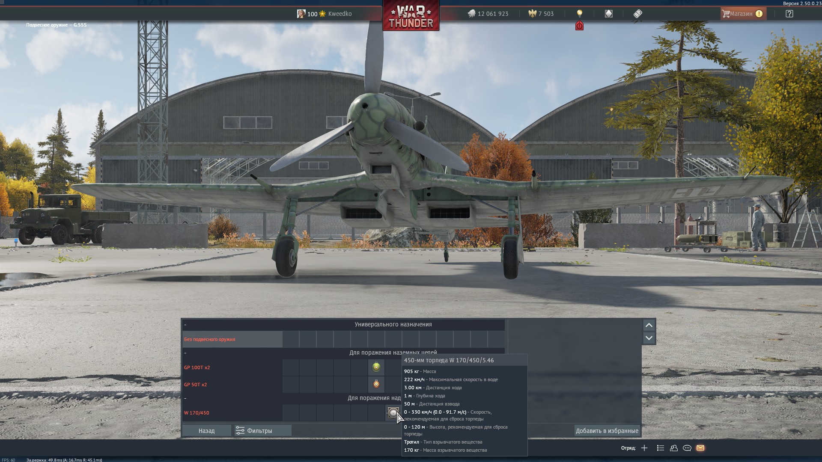Click the War Thunder logo
Screen dimensions: 822x462
pyautogui.click(x=411, y=16)
